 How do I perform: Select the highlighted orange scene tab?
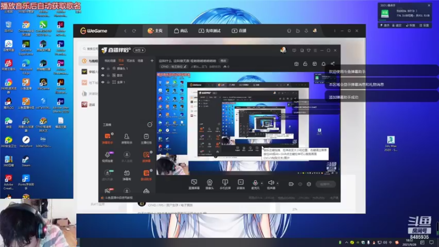(x=121, y=60)
